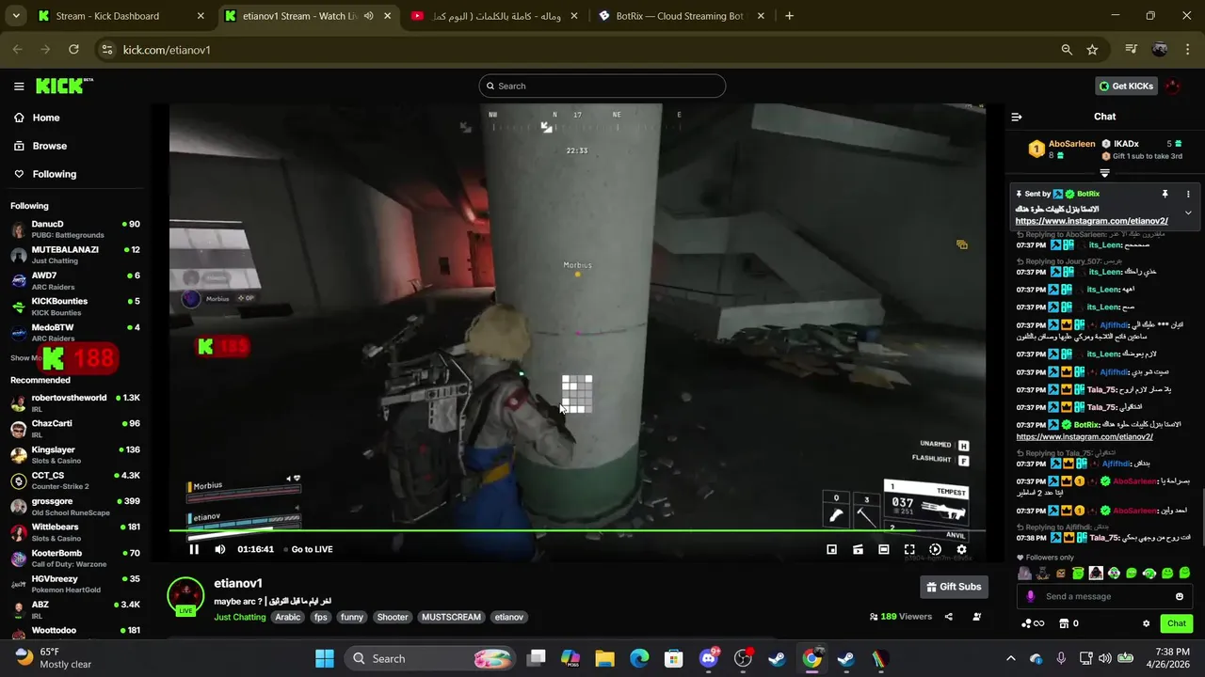The width and height of the screenshot is (1205, 677).
Task: Expand the pinned message chevron
Action: [x=1188, y=213]
